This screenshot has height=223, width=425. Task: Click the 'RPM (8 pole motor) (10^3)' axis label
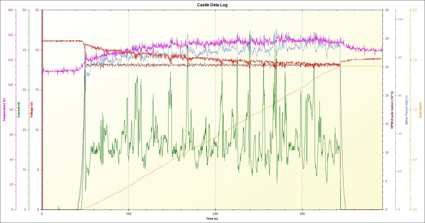point(392,110)
